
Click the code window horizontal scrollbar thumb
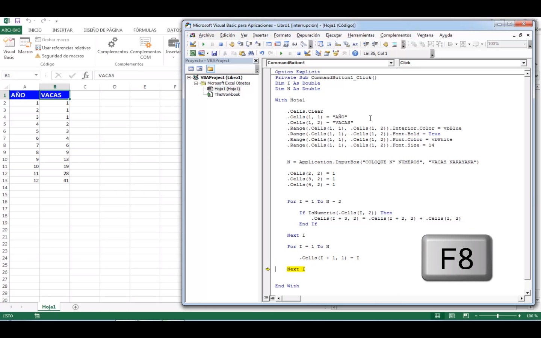point(291,298)
